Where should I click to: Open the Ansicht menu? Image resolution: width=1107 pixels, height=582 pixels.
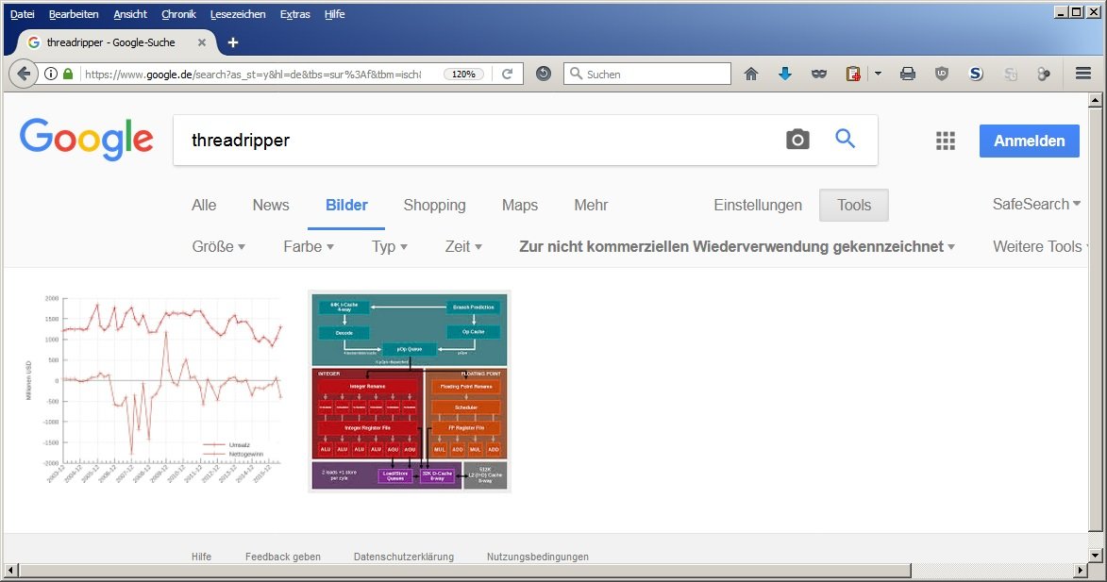pyautogui.click(x=130, y=14)
